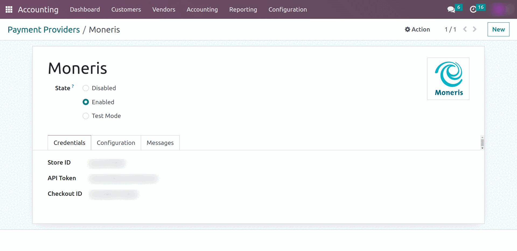Open the apps grid menu icon

coord(9,9)
